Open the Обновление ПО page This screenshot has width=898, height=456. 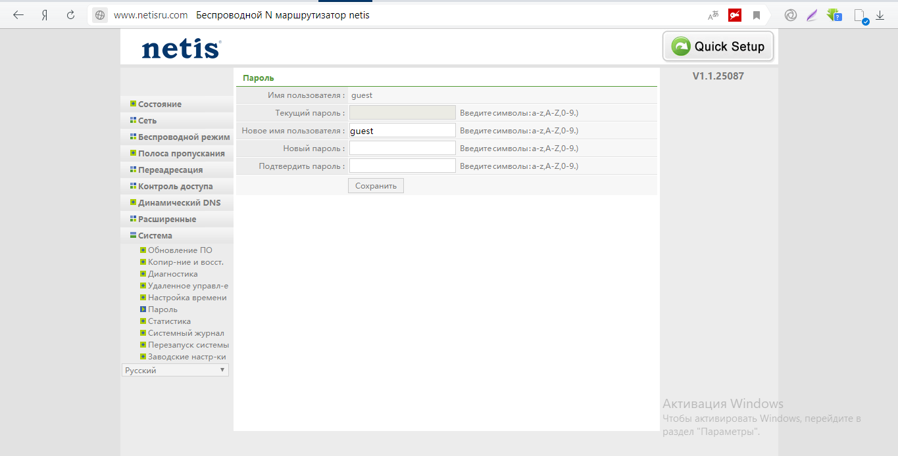click(x=180, y=250)
